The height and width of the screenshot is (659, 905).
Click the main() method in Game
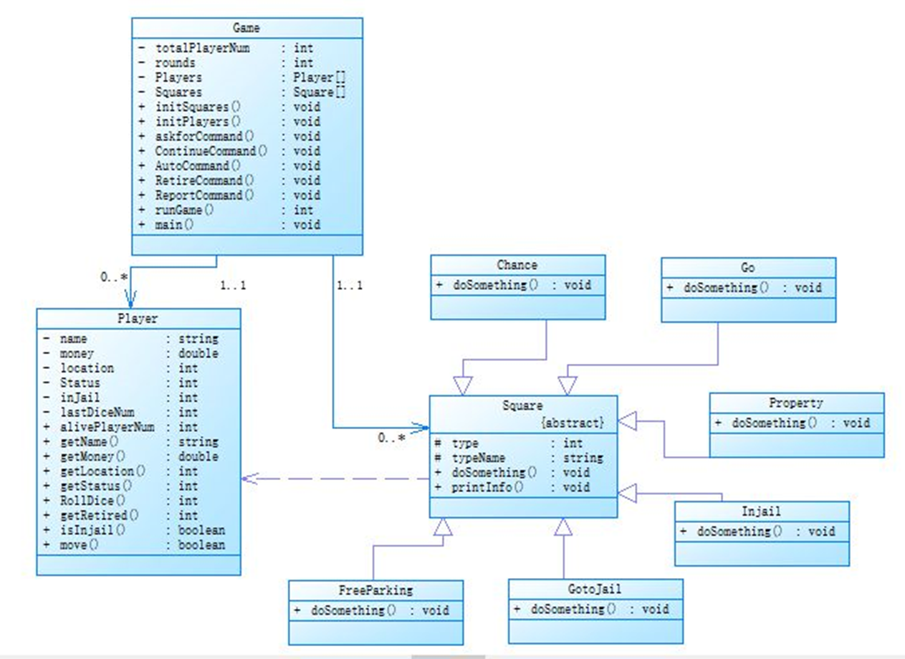(x=175, y=225)
